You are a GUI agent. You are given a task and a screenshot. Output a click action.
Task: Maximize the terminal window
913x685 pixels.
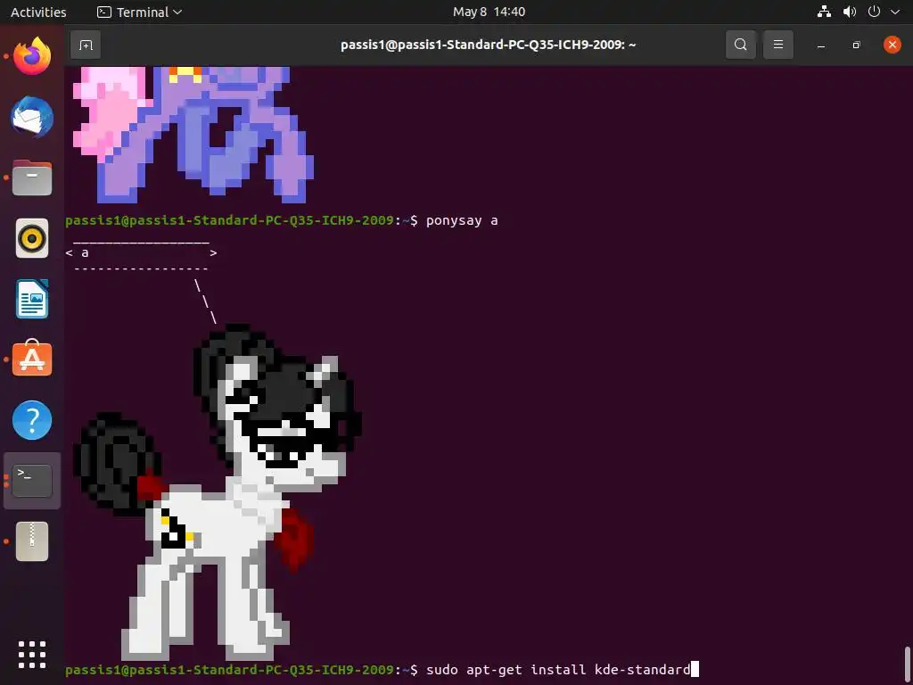(856, 45)
